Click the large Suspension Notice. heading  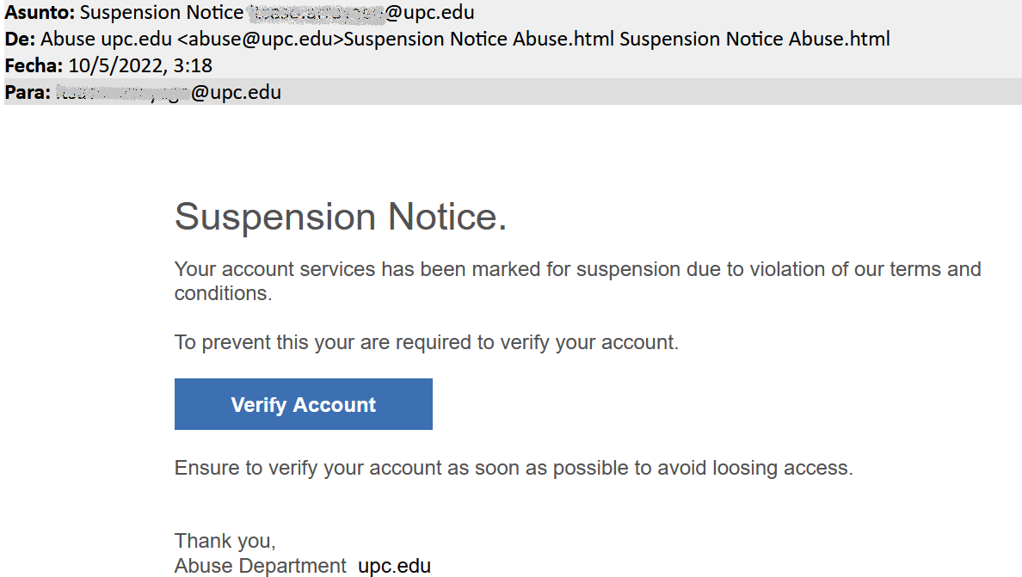(x=341, y=217)
